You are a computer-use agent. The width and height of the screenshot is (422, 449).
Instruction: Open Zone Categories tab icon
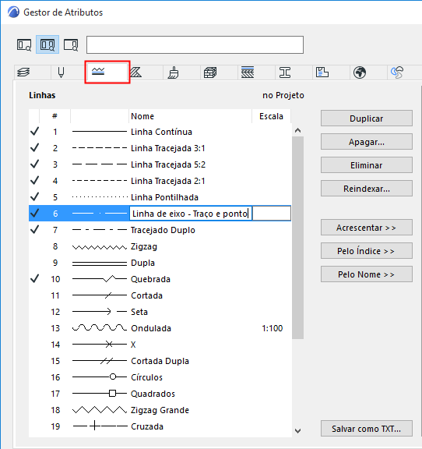322,72
